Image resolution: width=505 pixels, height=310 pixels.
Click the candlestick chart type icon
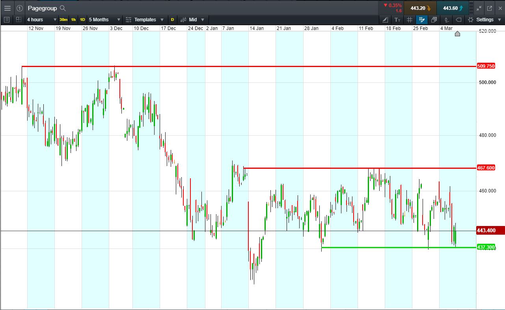point(183,19)
